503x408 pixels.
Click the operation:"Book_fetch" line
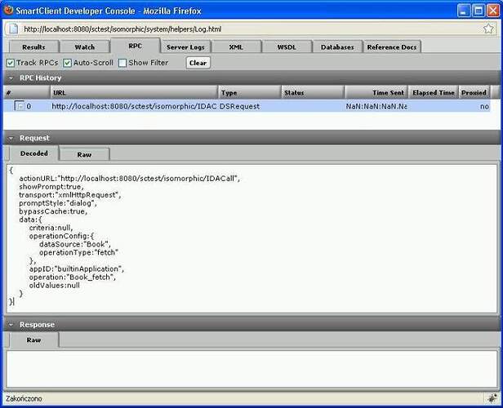73,277
